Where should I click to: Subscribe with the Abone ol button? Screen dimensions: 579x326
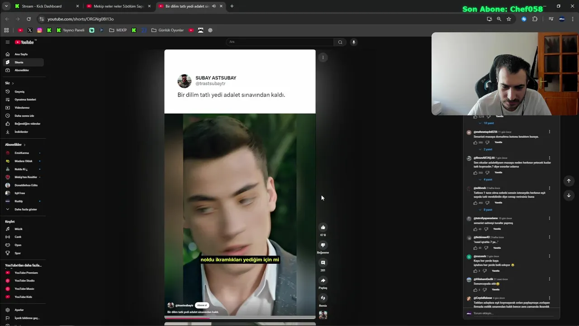pos(202,305)
